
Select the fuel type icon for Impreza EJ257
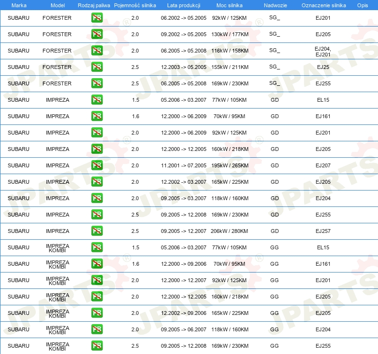97,231
